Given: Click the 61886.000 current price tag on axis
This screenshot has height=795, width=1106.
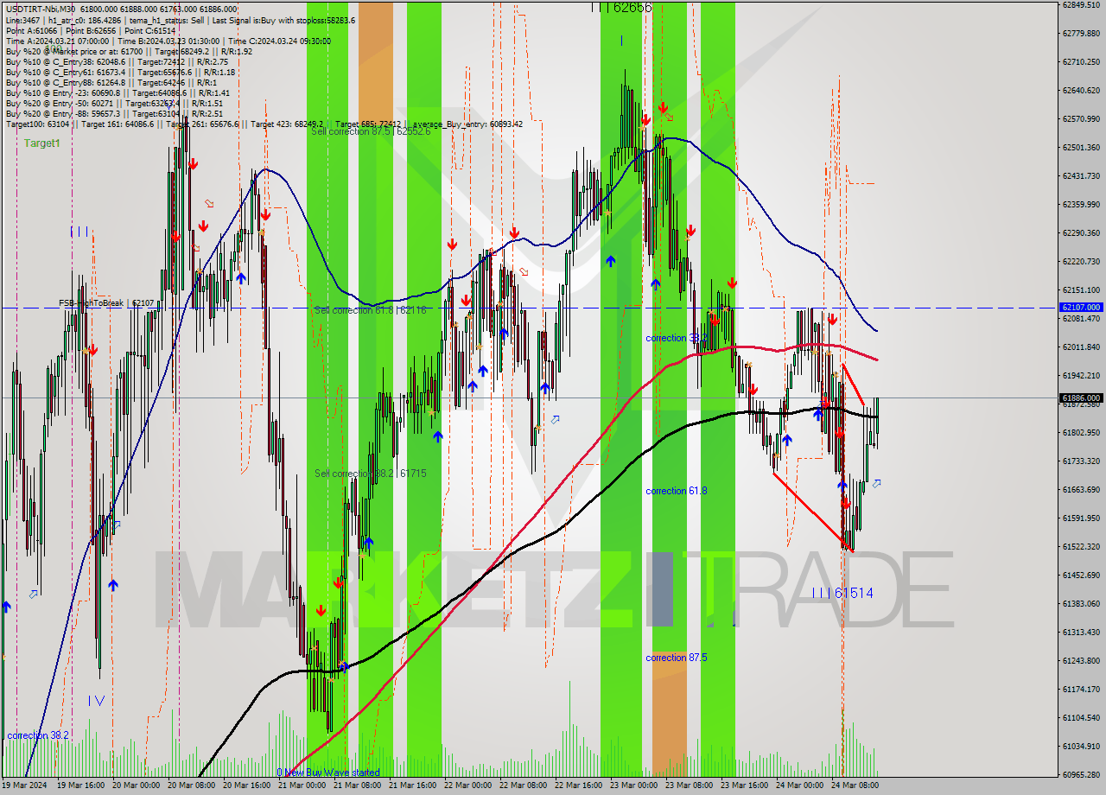Looking at the screenshot, I should [1080, 398].
